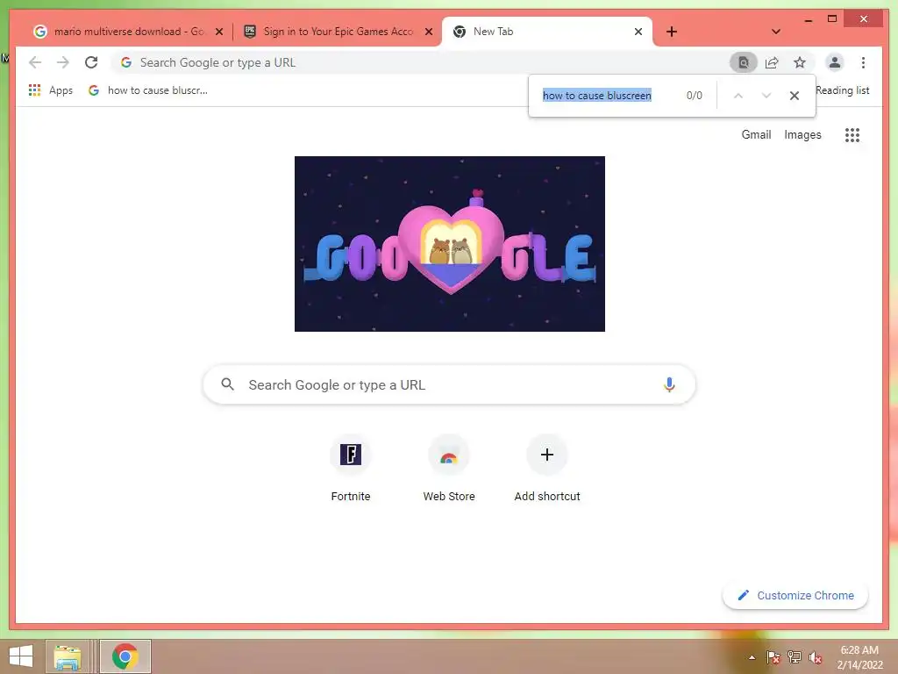Share this page using the share icon

pyautogui.click(x=772, y=62)
